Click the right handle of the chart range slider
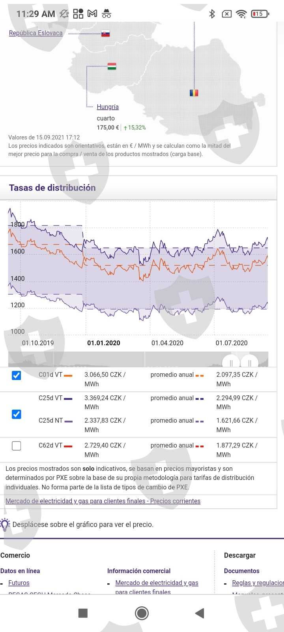The height and width of the screenshot is (632, 284). 250,363
